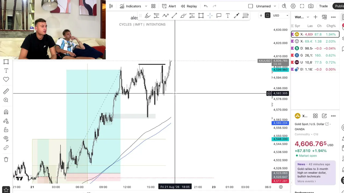Create a new Alert
The image size is (344, 193).
[169, 6]
